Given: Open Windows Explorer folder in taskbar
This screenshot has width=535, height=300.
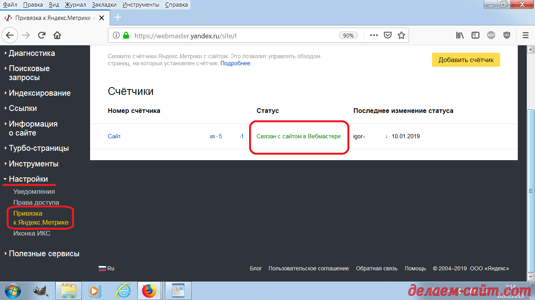Looking at the screenshot, I should tap(69, 291).
